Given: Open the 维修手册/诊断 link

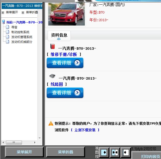Looking at the screenshot, I should coord(64,54).
